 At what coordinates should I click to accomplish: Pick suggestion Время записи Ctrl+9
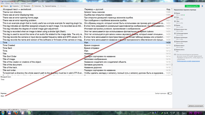coord(179,46)
